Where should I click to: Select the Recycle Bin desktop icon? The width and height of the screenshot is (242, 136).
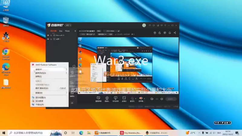6,22
